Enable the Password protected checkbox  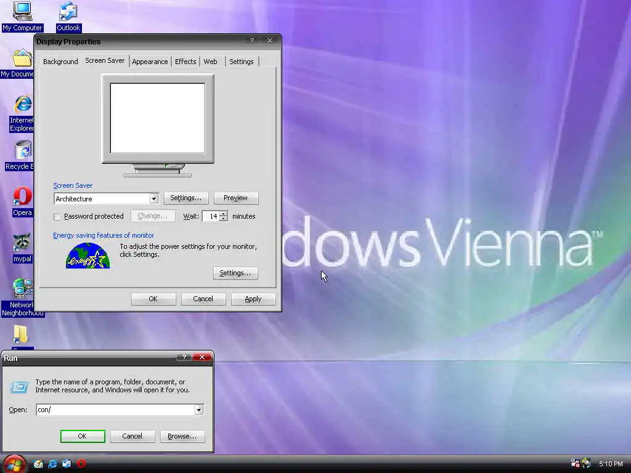click(57, 217)
